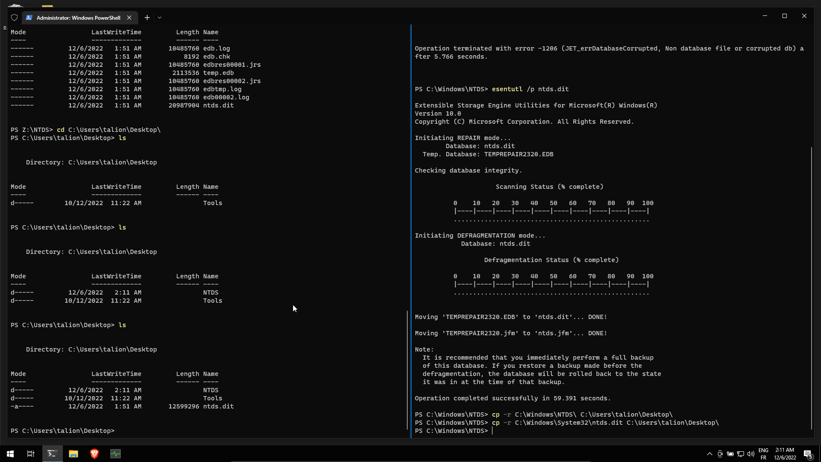Image resolution: width=821 pixels, height=462 pixels.
Task: Launch Brave browser from the taskbar
Action: tap(95, 453)
